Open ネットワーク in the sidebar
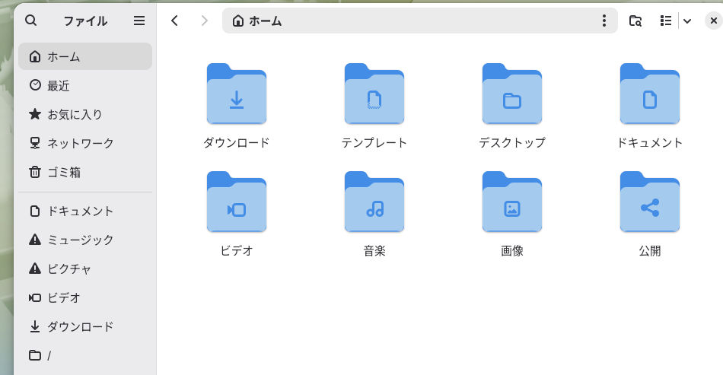 (x=85, y=143)
